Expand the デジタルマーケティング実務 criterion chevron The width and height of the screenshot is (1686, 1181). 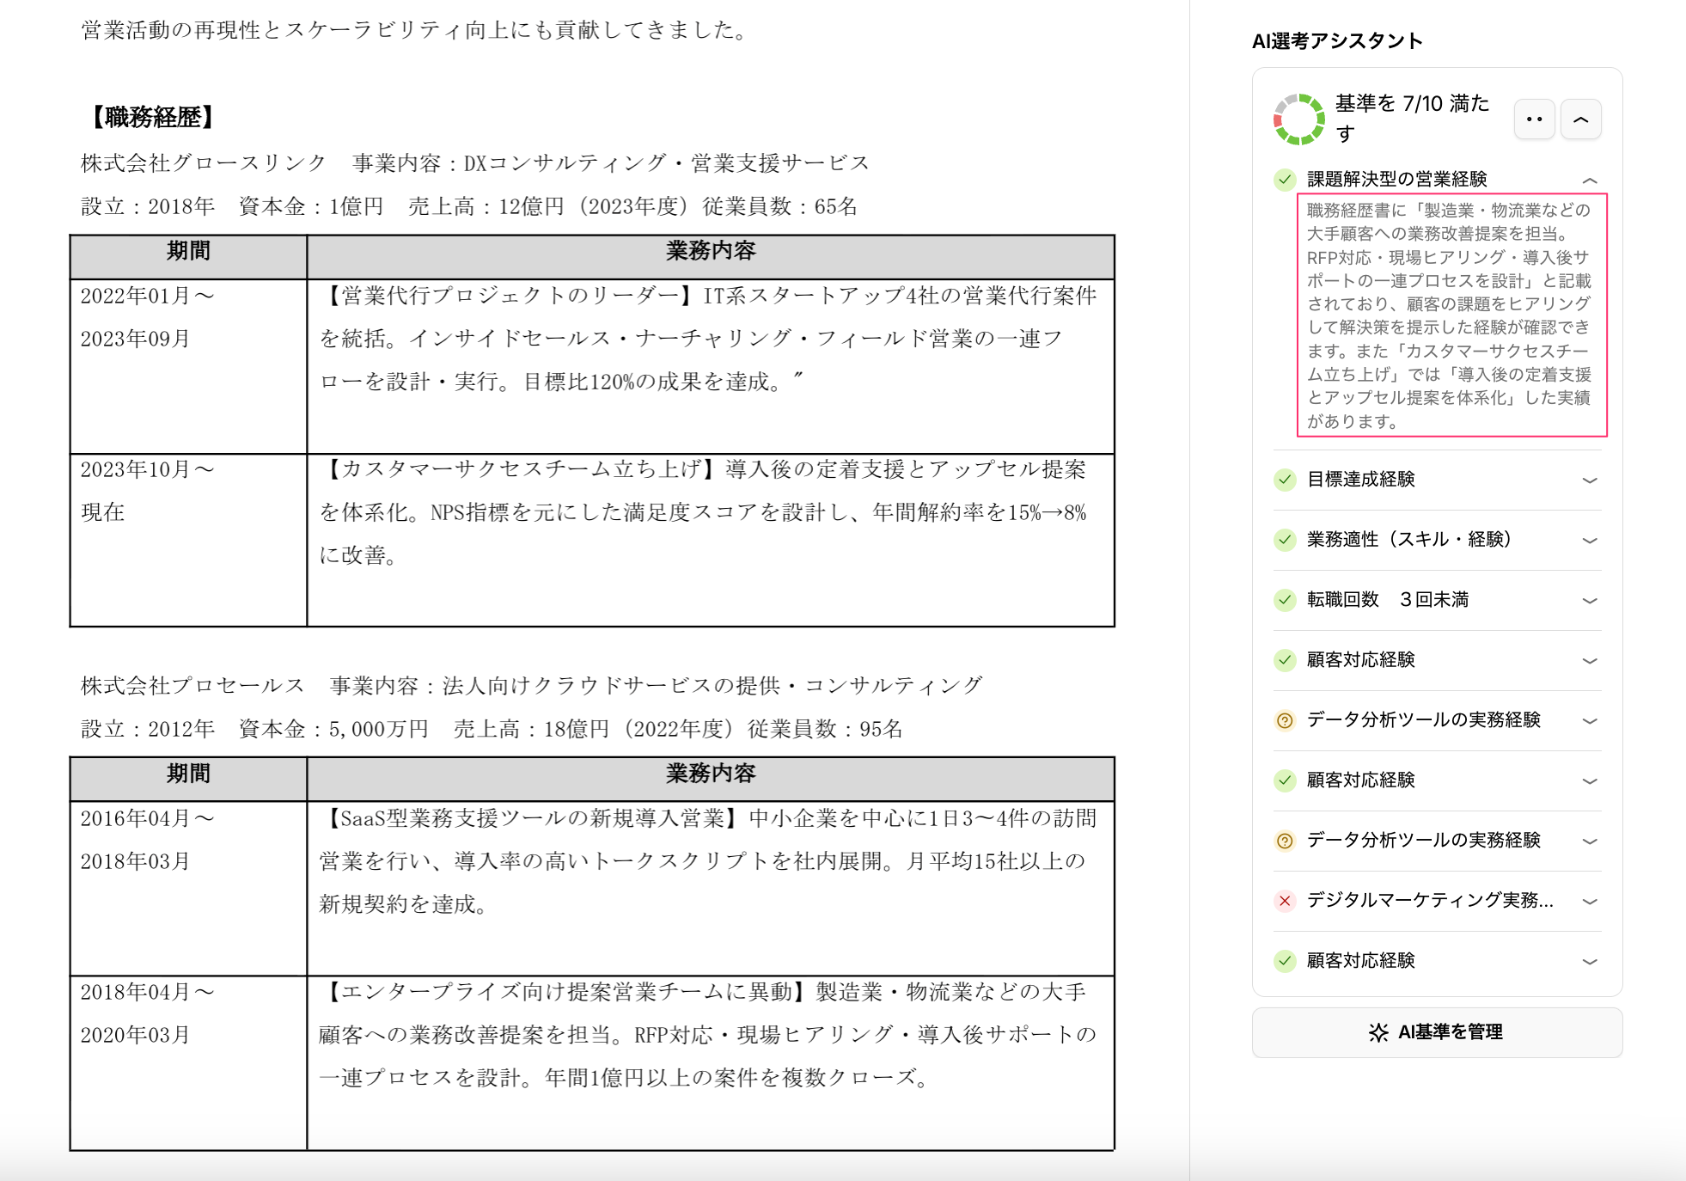[1590, 902]
